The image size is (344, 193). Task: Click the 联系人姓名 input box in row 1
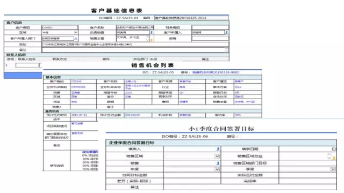[x=27, y=65]
